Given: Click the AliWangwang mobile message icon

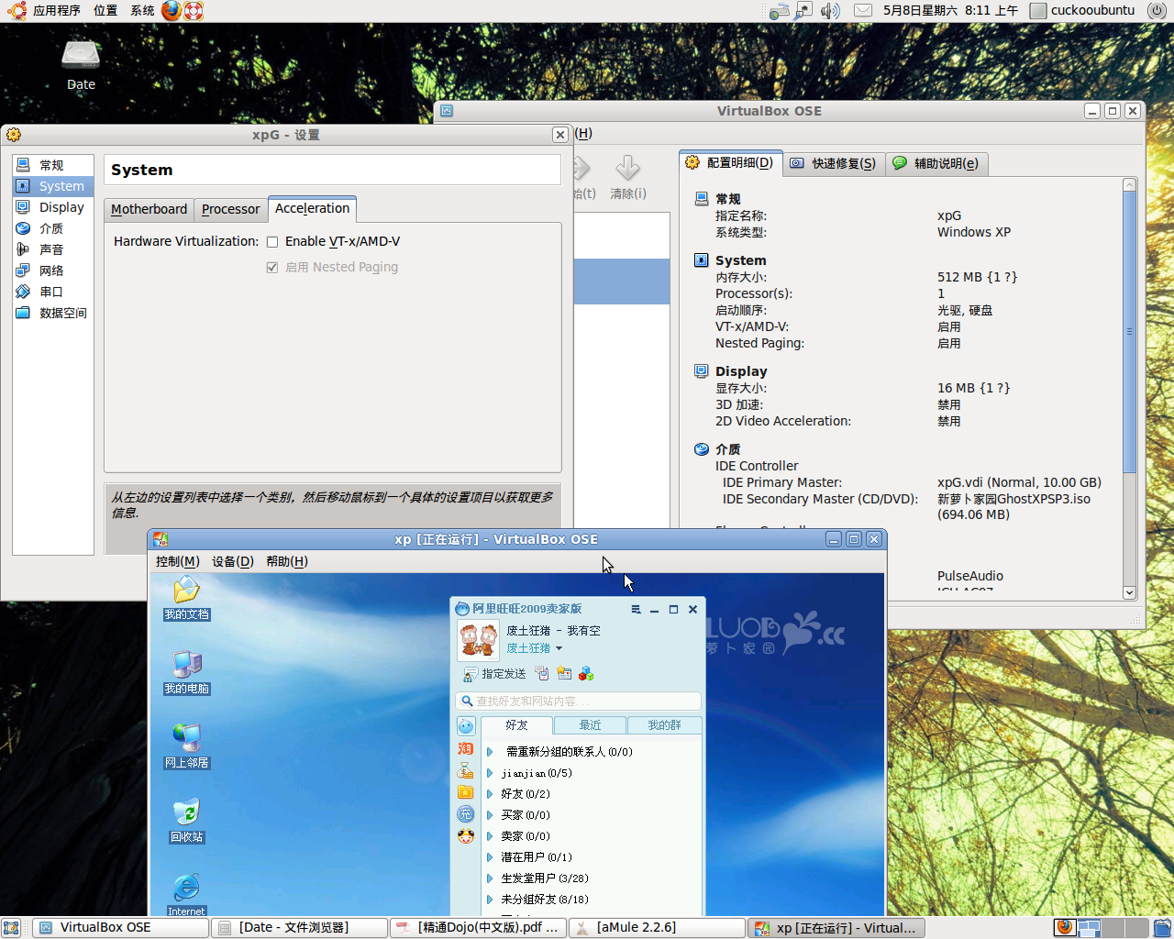Looking at the screenshot, I should coord(542,674).
